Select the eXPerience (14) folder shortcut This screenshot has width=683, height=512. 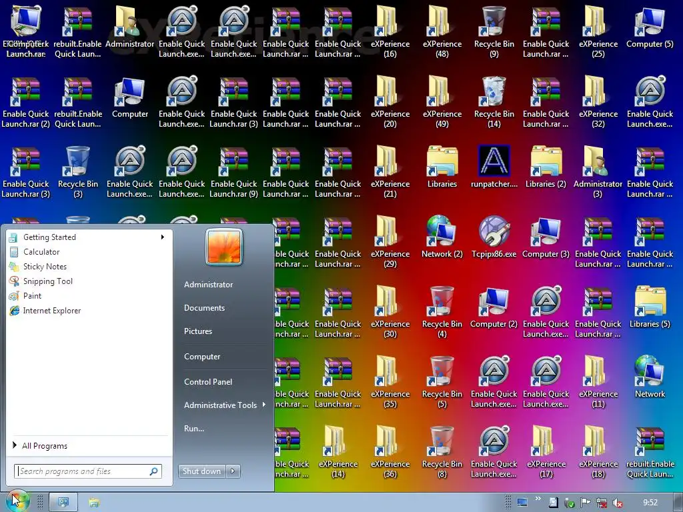click(338, 453)
